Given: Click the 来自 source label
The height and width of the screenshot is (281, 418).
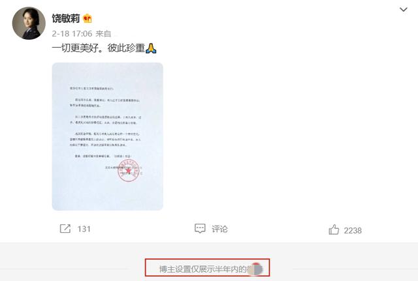Looking at the screenshot, I should click(x=103, y=34).
